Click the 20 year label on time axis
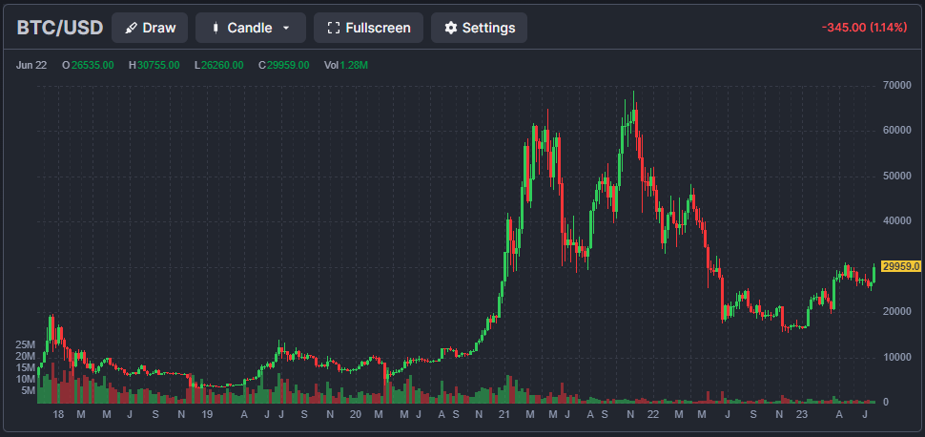925x437 pixels. point(355,414)
